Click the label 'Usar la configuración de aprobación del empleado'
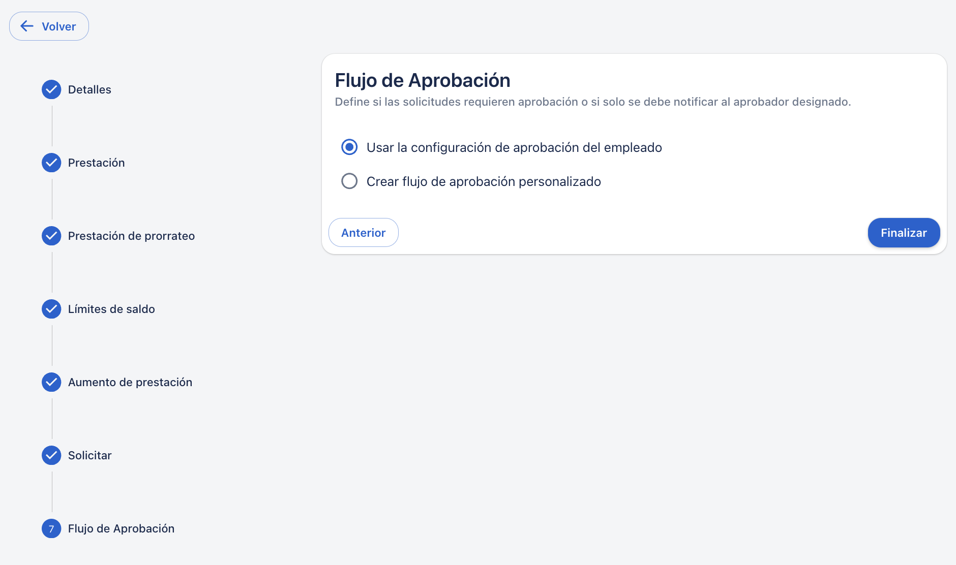 [514, 147]
